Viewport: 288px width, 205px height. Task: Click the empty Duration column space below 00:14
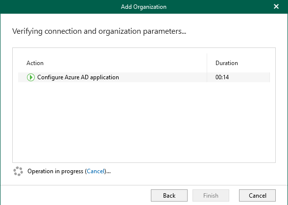point(239,122)
